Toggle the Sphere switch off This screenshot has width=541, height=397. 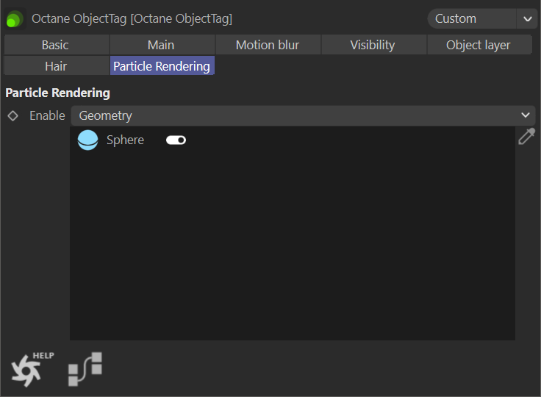point(176,140)
